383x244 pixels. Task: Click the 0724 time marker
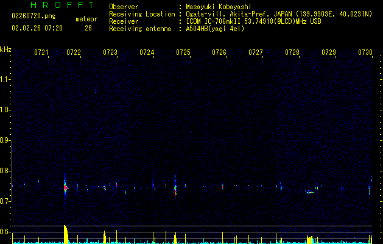click(147, 52)
